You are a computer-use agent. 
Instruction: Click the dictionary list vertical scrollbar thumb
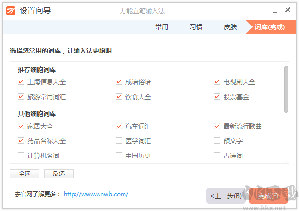(x=286, y=89)
